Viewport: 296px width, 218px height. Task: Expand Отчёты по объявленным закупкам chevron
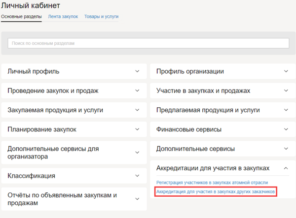coord(138,199)
